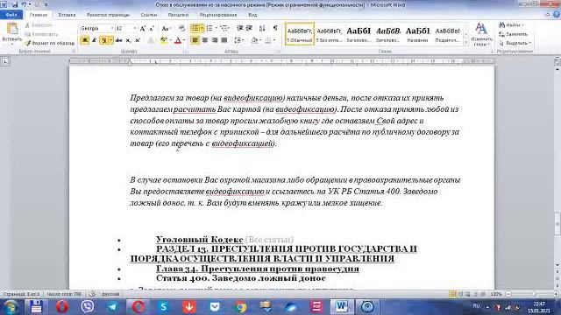This screenshot has height=315, width=561.
Task: Open the font size 12 dropdown
Action: pos(135,28)
